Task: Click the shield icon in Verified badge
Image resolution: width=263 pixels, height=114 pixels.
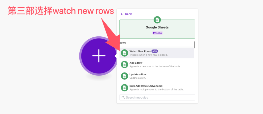Action: (154, 33)
